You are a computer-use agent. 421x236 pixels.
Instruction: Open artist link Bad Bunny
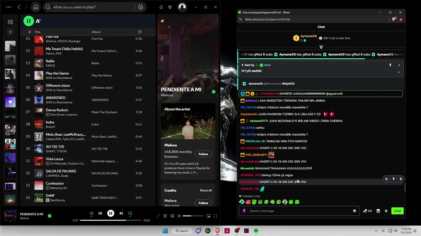coord(58,200)
